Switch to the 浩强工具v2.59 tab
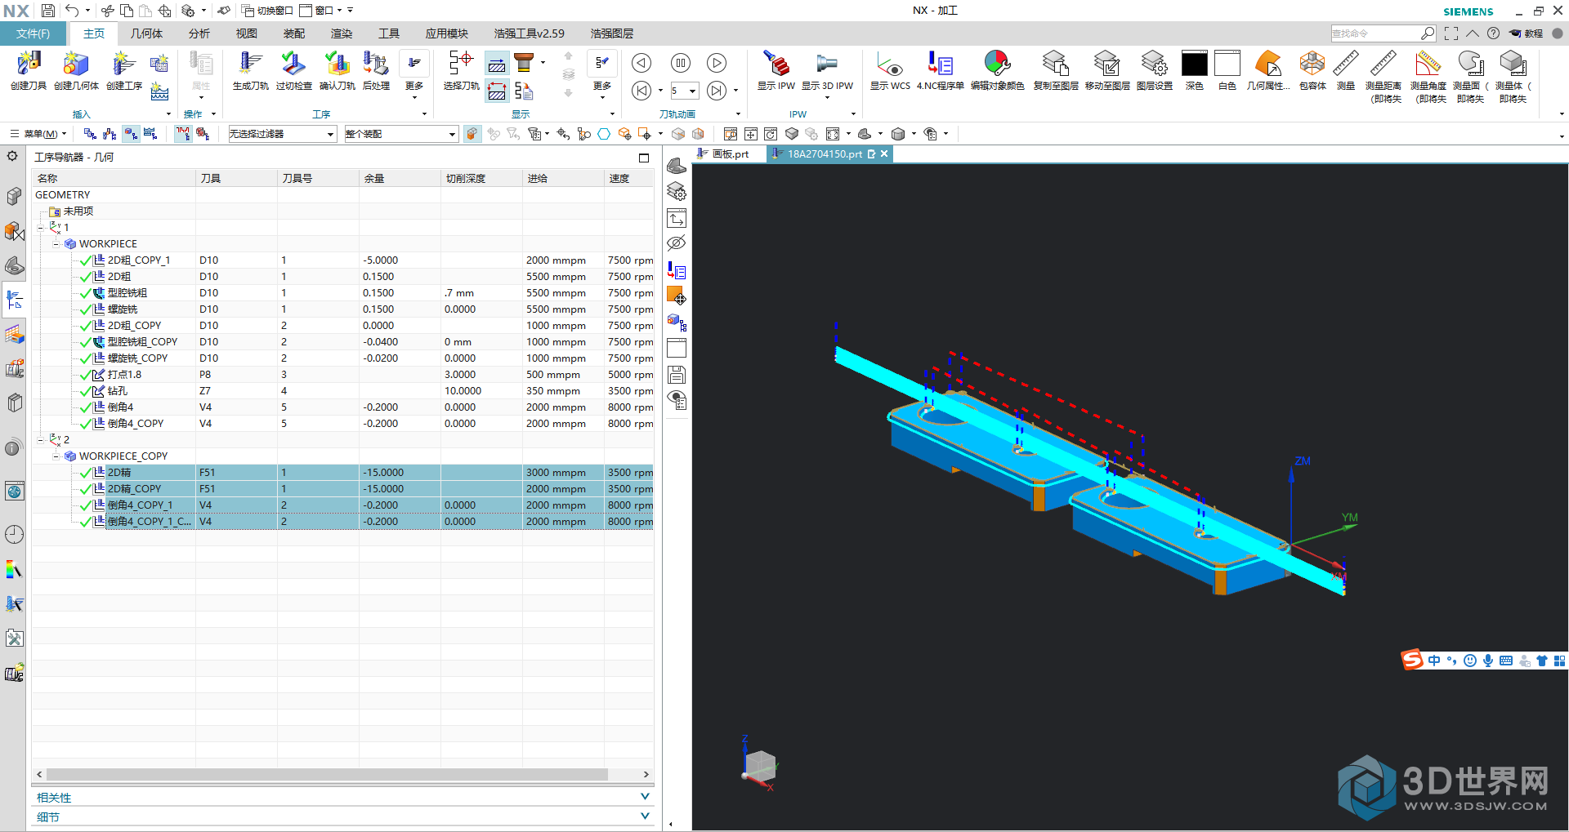 [x=529, y=33]
